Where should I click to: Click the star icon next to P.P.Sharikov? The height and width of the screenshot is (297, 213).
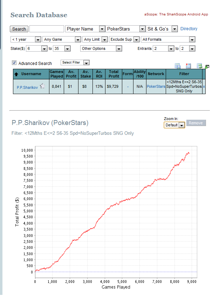(x=42, y=86)
